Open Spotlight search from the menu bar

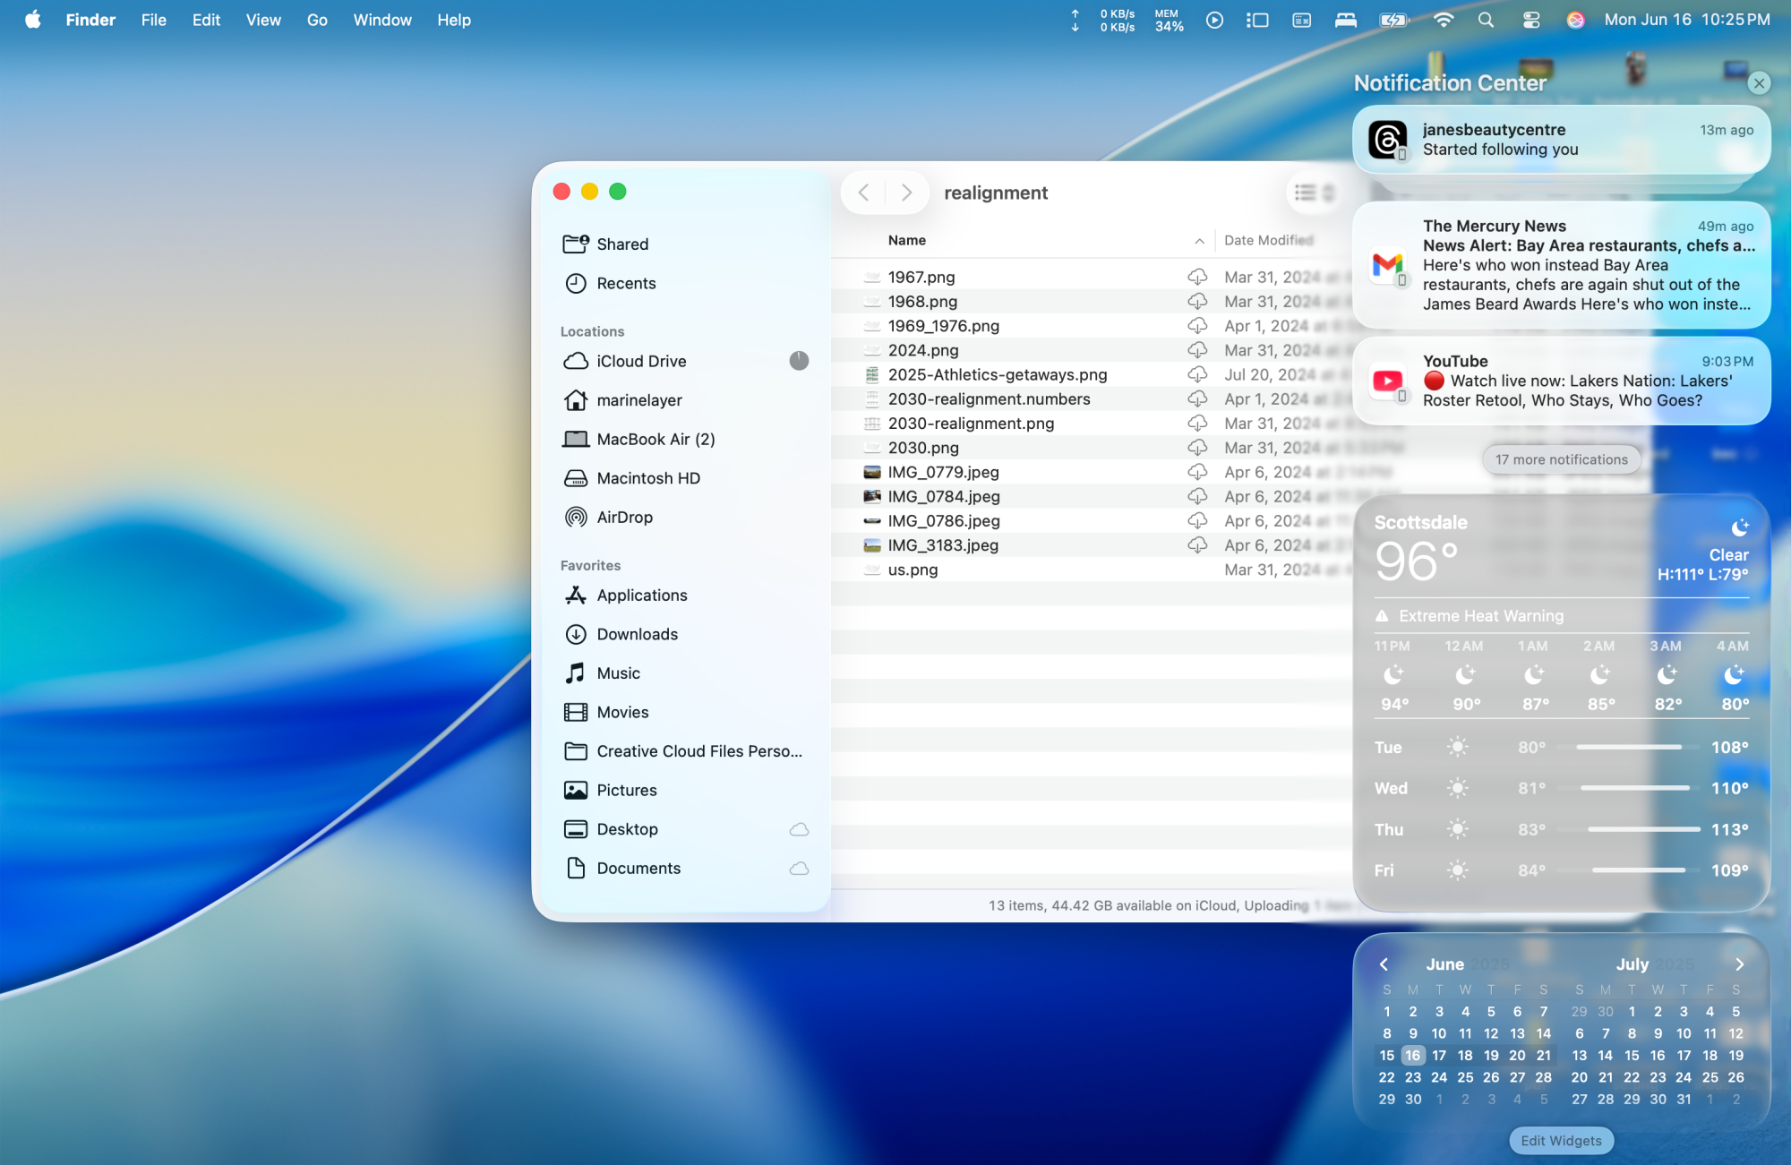tap(1486, 19)
